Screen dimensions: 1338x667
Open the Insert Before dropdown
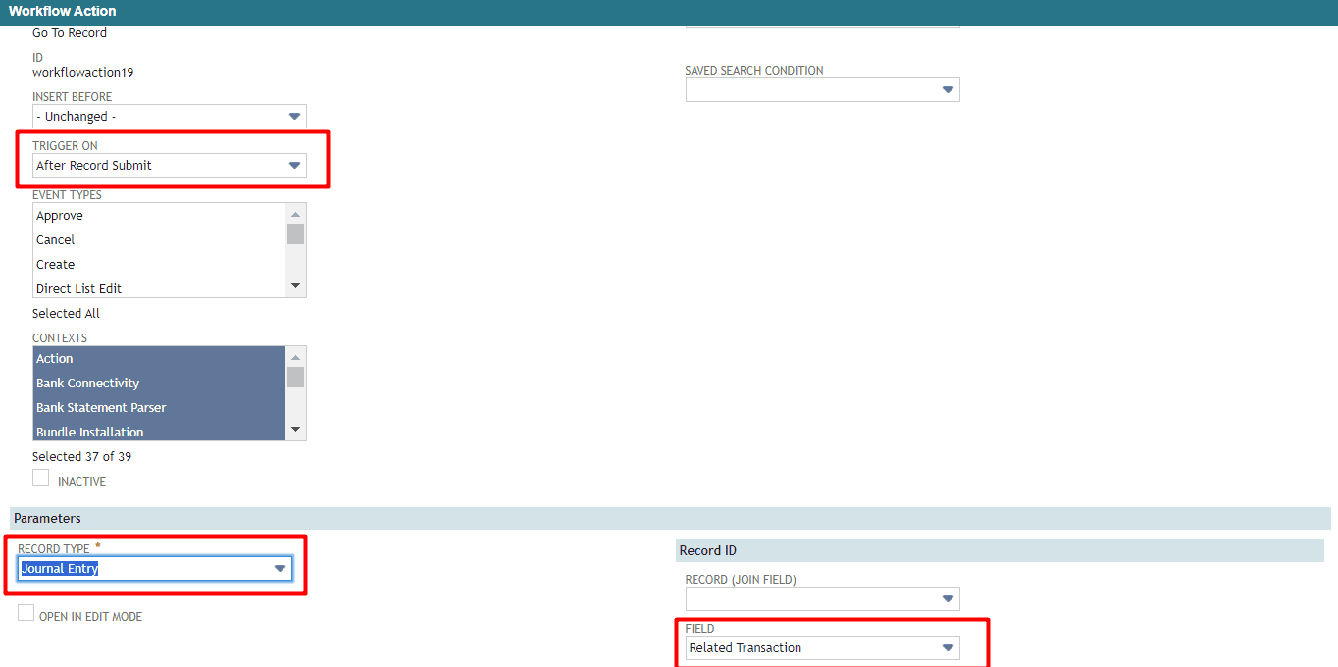tap(294, 117)
